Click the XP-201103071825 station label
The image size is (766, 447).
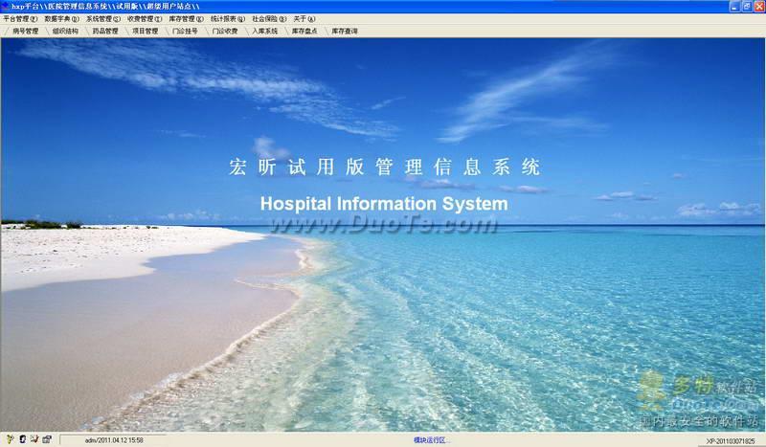pyautogui.click(x=731, y=440)
